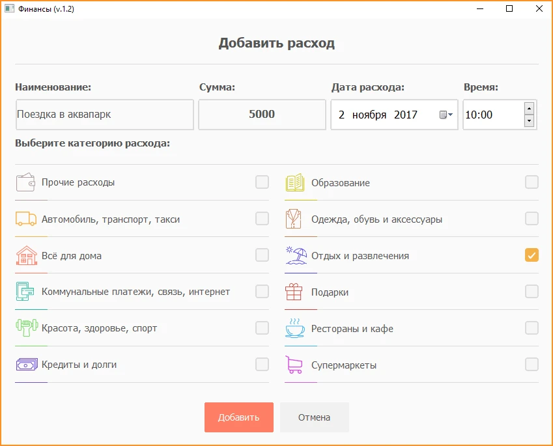The width and height of the screenshot is (553, 446).
Task: Click the Добавить button
Action: (238, 417)
